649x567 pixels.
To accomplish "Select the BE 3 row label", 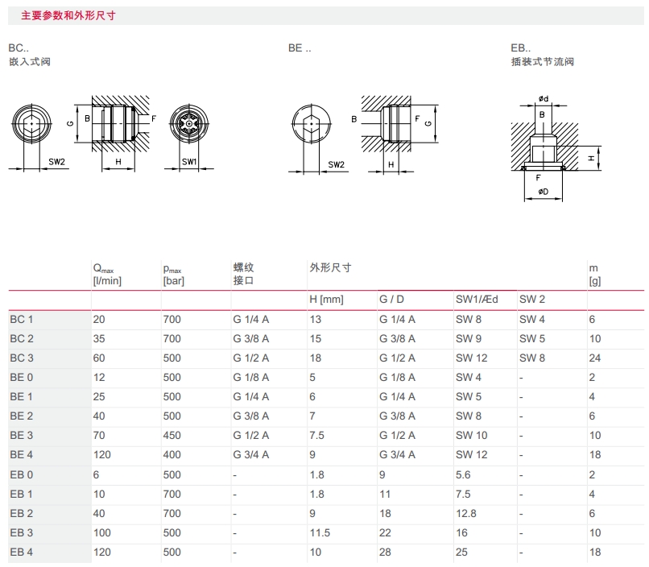I will pos(22,435).
